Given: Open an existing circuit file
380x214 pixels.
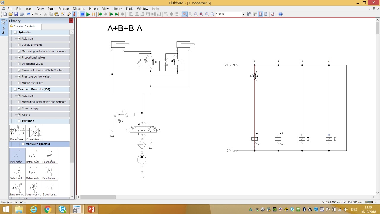Looking at the screenshot, I should pos(10,14).
